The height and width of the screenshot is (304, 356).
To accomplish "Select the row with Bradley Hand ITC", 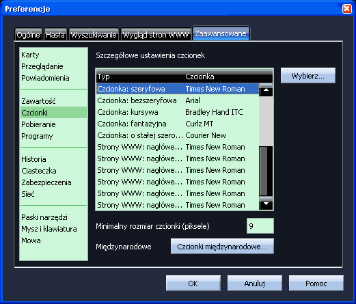I will (178, 112).
